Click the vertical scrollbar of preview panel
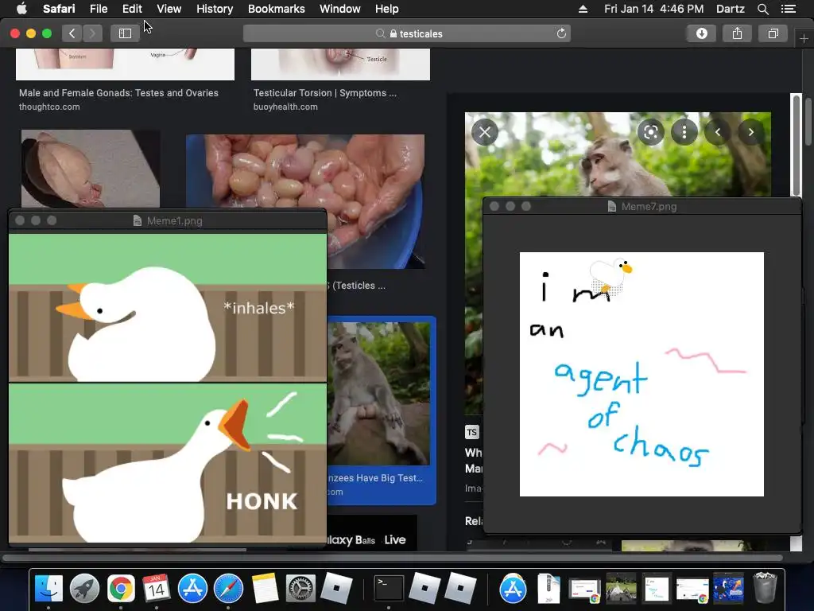 pos(796,145)
